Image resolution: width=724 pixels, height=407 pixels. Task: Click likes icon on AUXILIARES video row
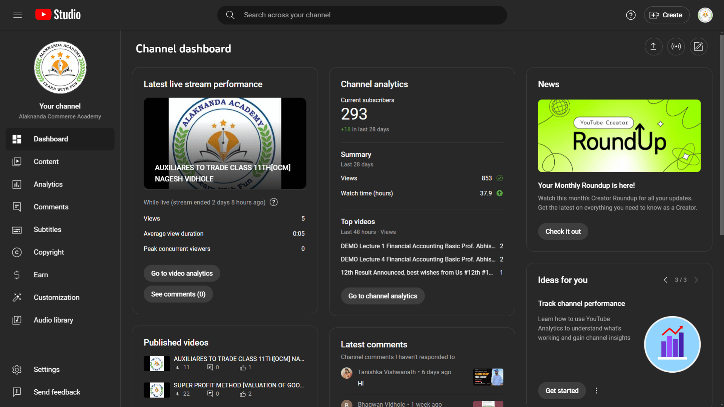click(243, 367)
